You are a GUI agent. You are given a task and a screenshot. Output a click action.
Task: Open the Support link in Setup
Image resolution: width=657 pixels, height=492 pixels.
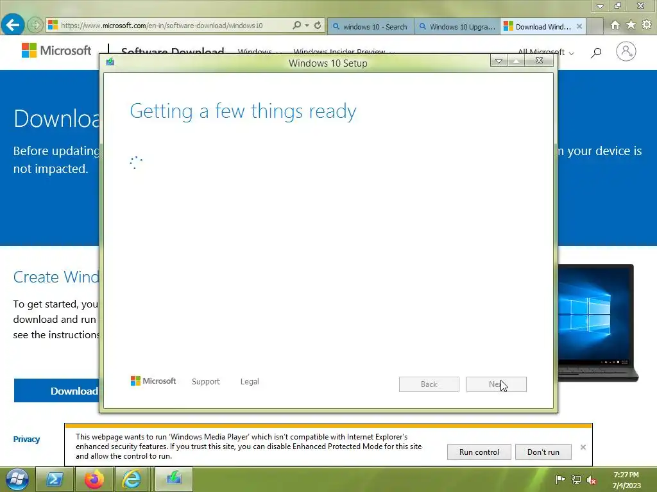coord(206,382)
